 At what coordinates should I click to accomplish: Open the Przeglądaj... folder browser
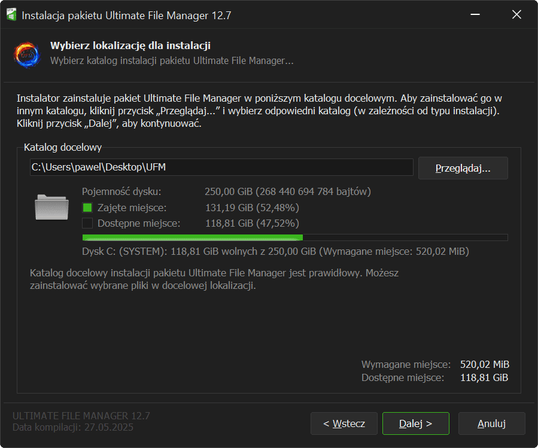tap(463, 168)
